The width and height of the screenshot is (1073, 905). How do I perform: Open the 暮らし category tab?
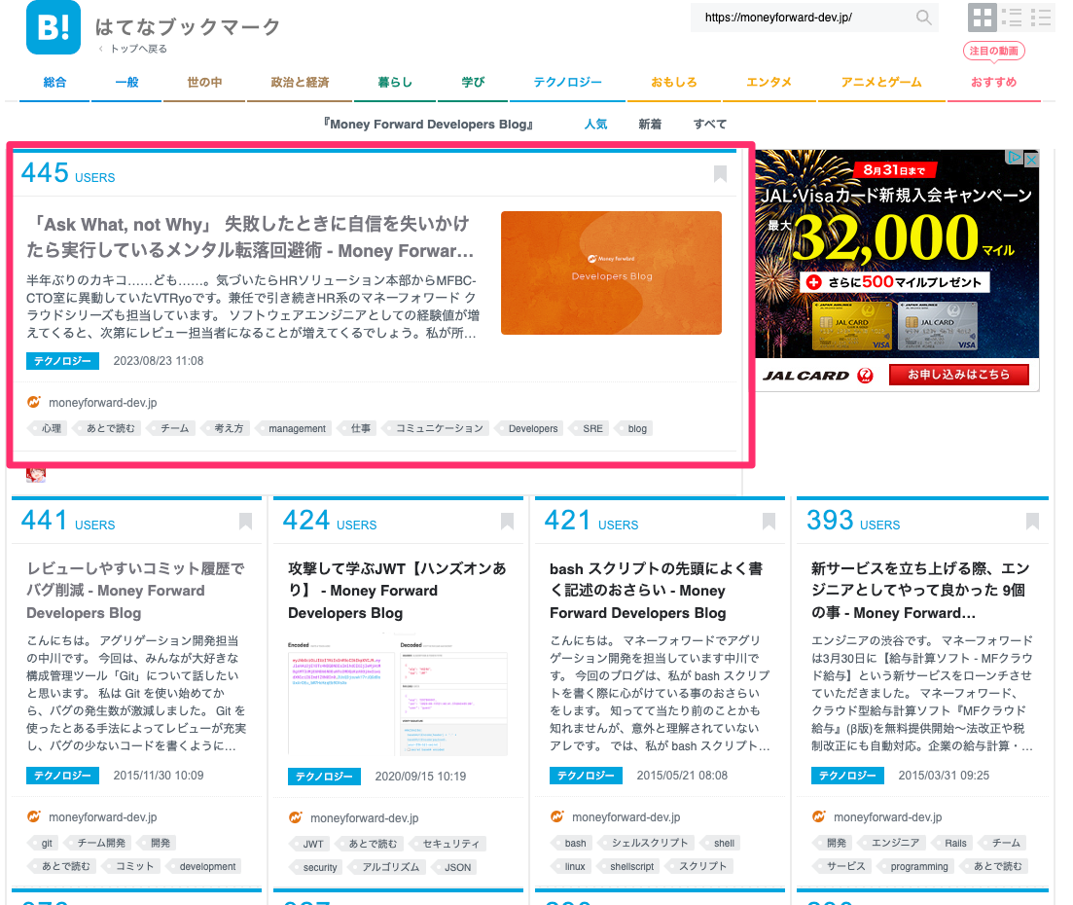(x=395, y=82)
